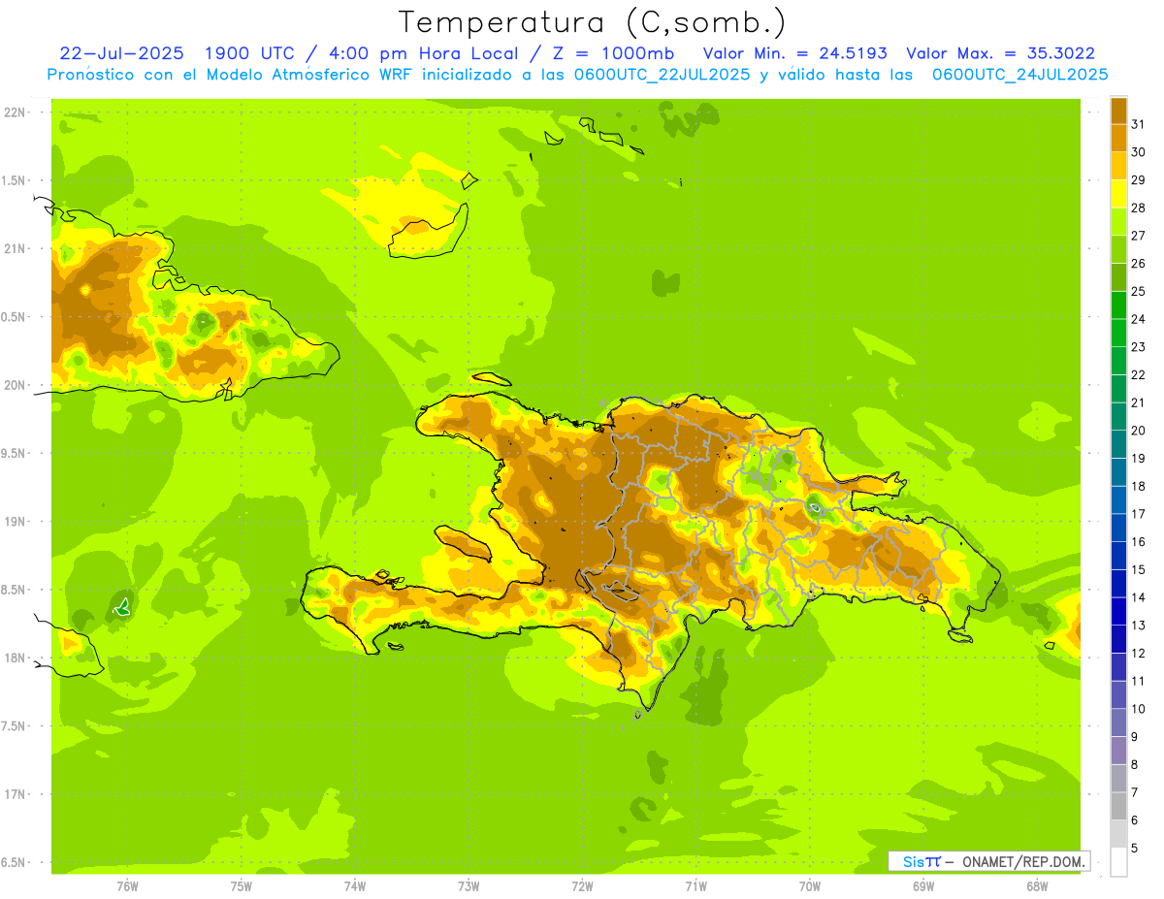Select the 22-Jul-2025 date text

pos(121,53)
